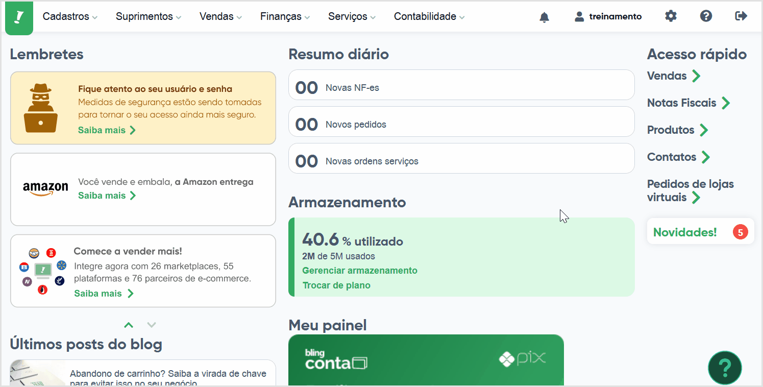Click the marketplaces integration illustration
763x387 pixels.
(x=43, y=271)
